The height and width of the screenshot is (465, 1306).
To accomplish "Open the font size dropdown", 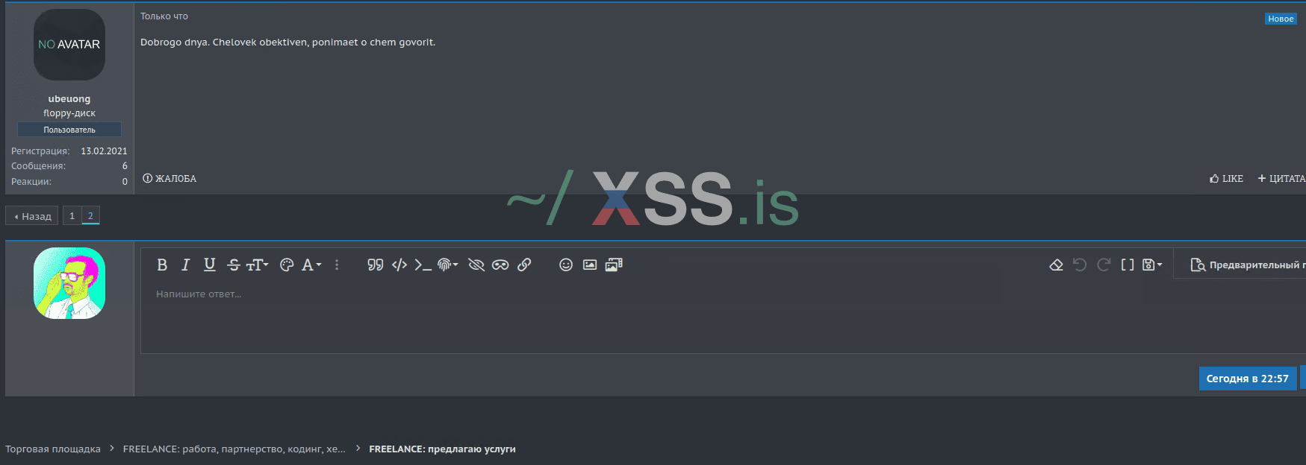I will tap(257, 265).
